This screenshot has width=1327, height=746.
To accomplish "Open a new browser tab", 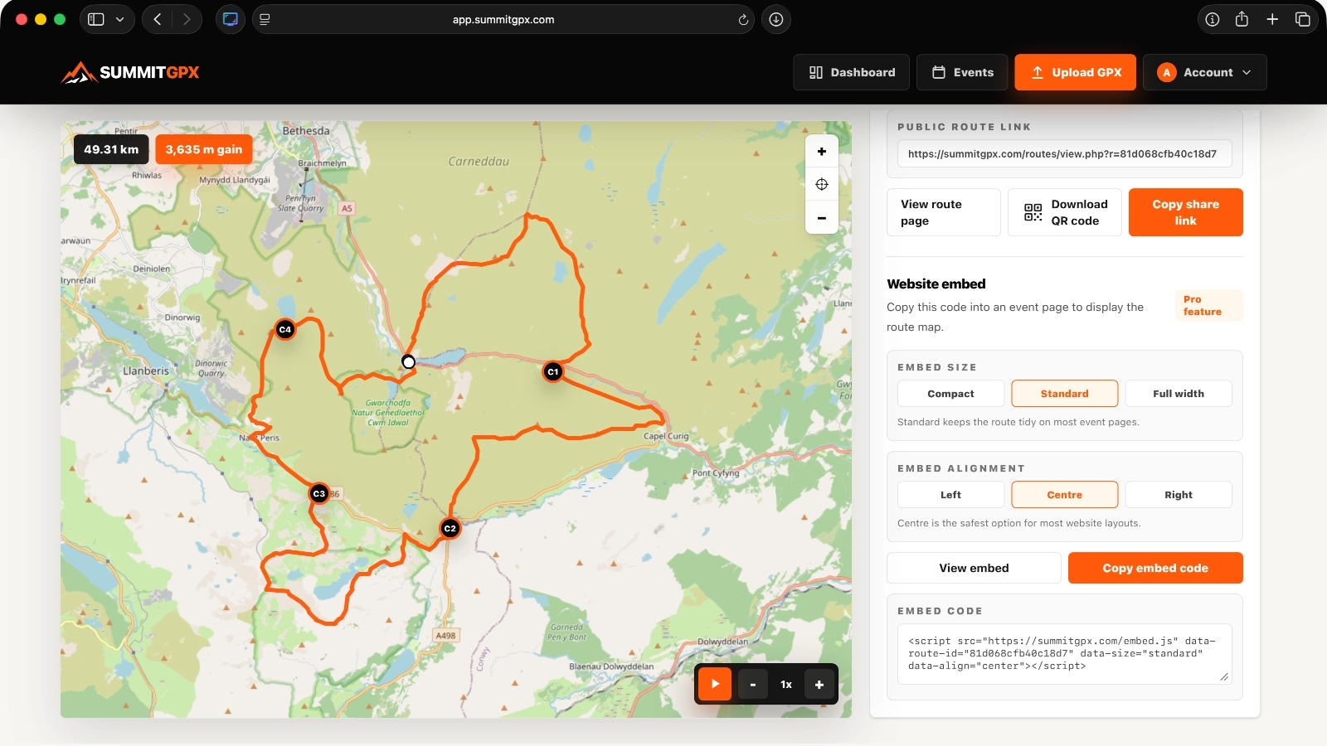I will [1272, 19].
